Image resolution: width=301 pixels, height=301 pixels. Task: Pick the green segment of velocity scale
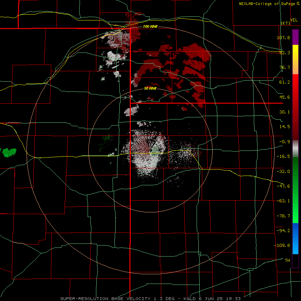[x=295, y=190]
